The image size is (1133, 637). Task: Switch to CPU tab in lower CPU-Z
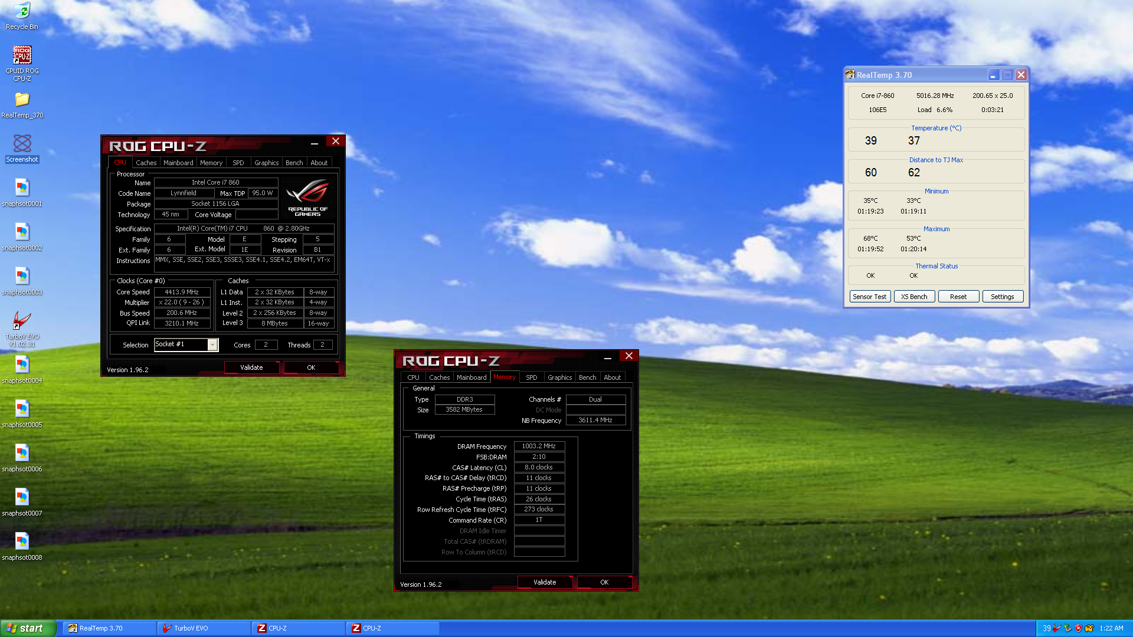click(413, 377)
